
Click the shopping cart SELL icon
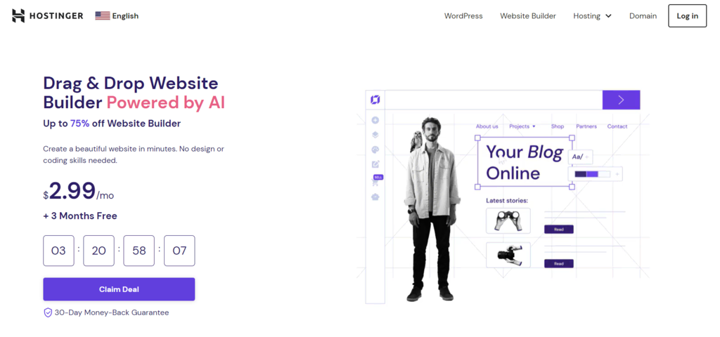375,180
